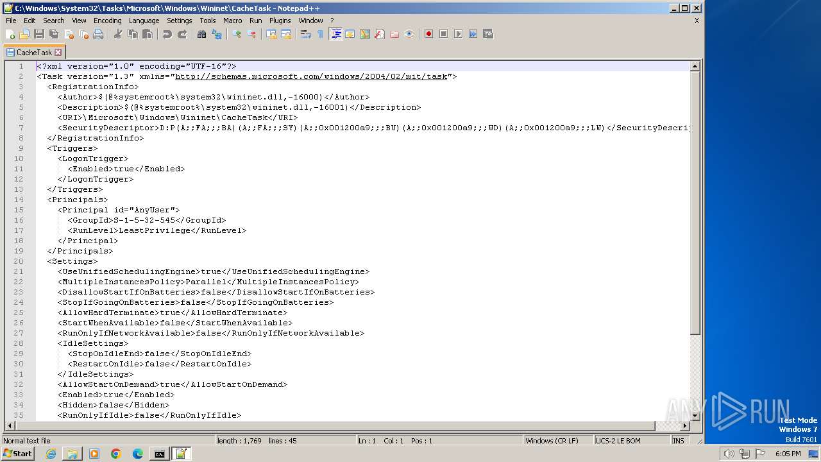Click the schemas.microsoft.com URL in line 2

pyautogui.click(x=311, y=76)
